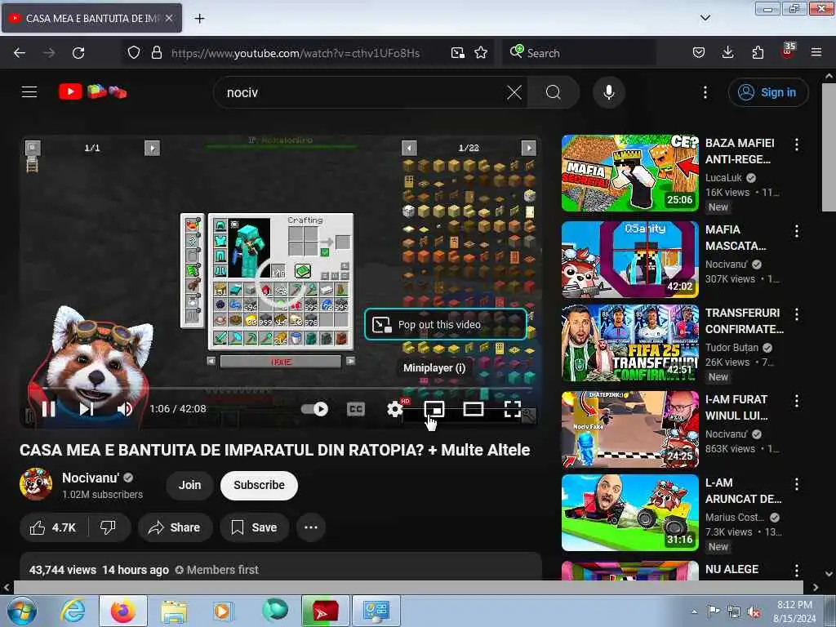The width and height of the screenshot is (836, 627).
Task: Open I-AM FURAT WINUL LUI video title
Action: (x=737, y=407)
